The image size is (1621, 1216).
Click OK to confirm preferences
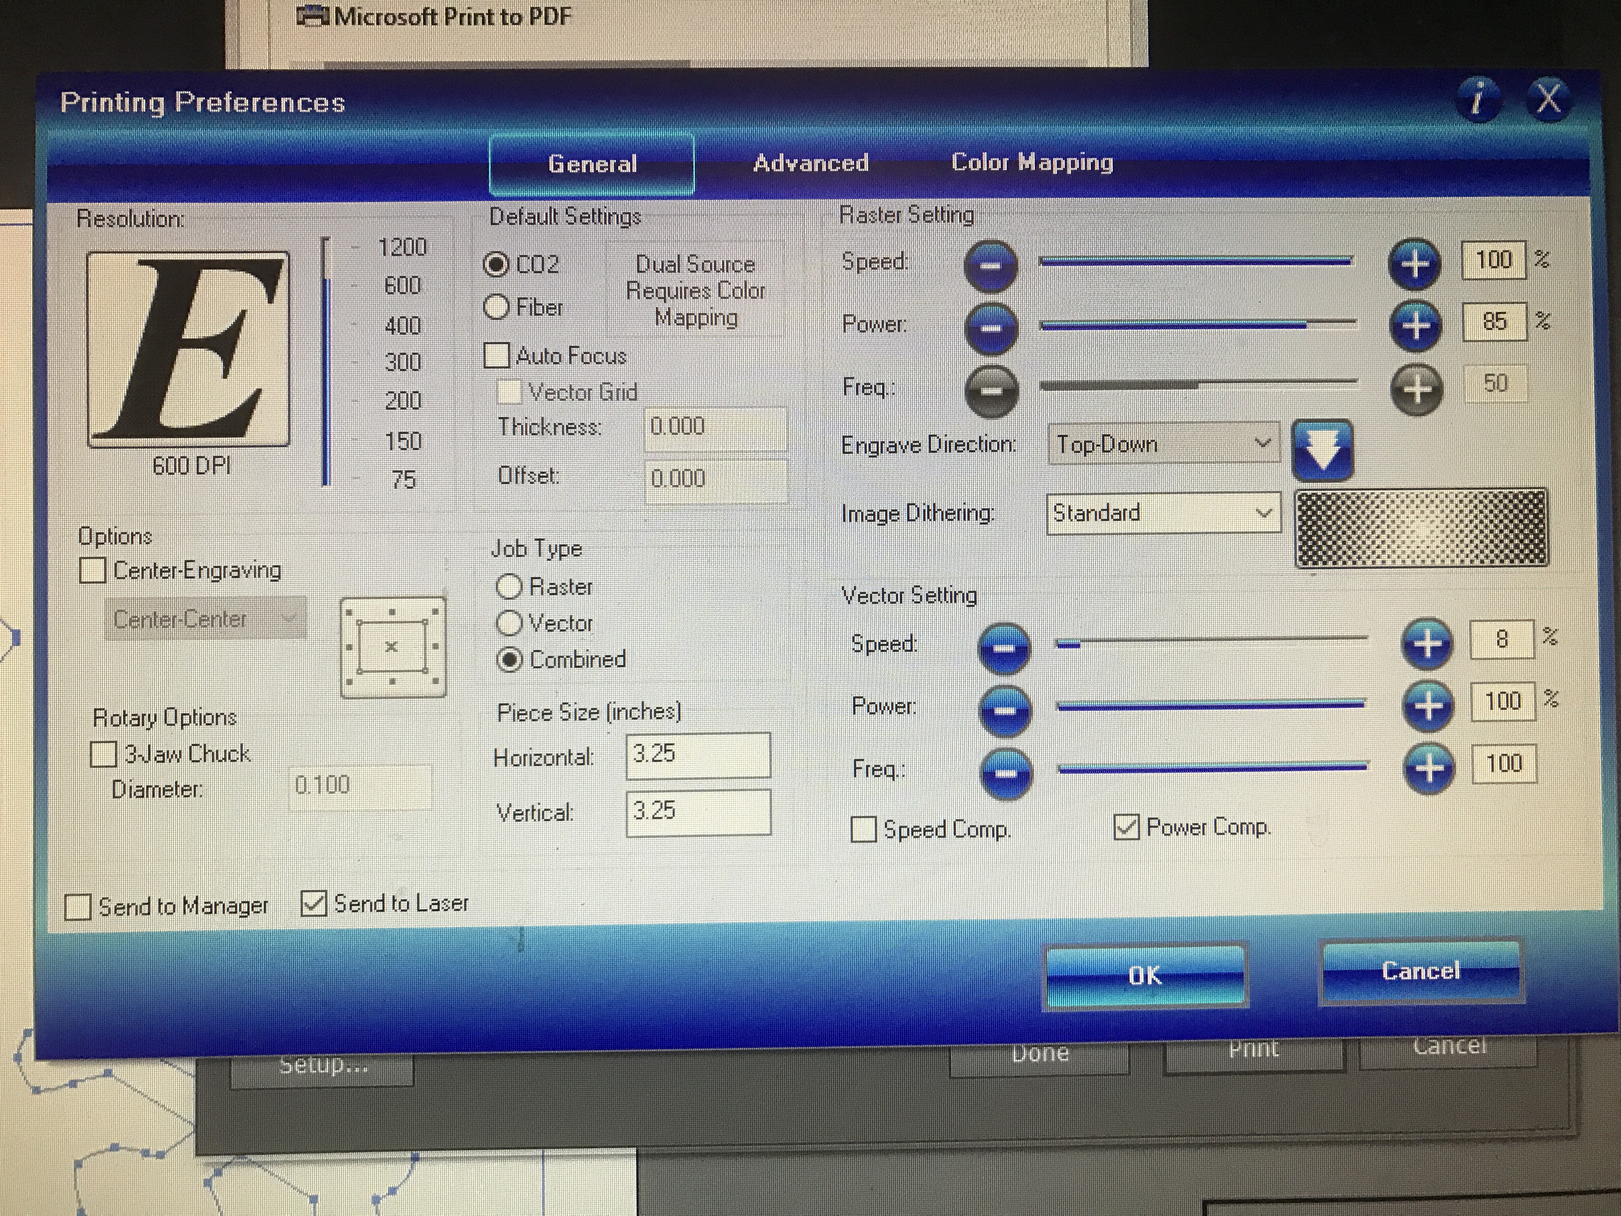point(1145,976)
